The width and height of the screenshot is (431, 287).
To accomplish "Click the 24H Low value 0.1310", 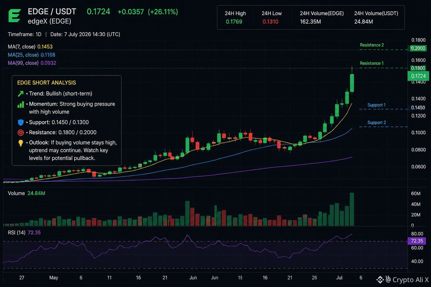I will point(270,22).
